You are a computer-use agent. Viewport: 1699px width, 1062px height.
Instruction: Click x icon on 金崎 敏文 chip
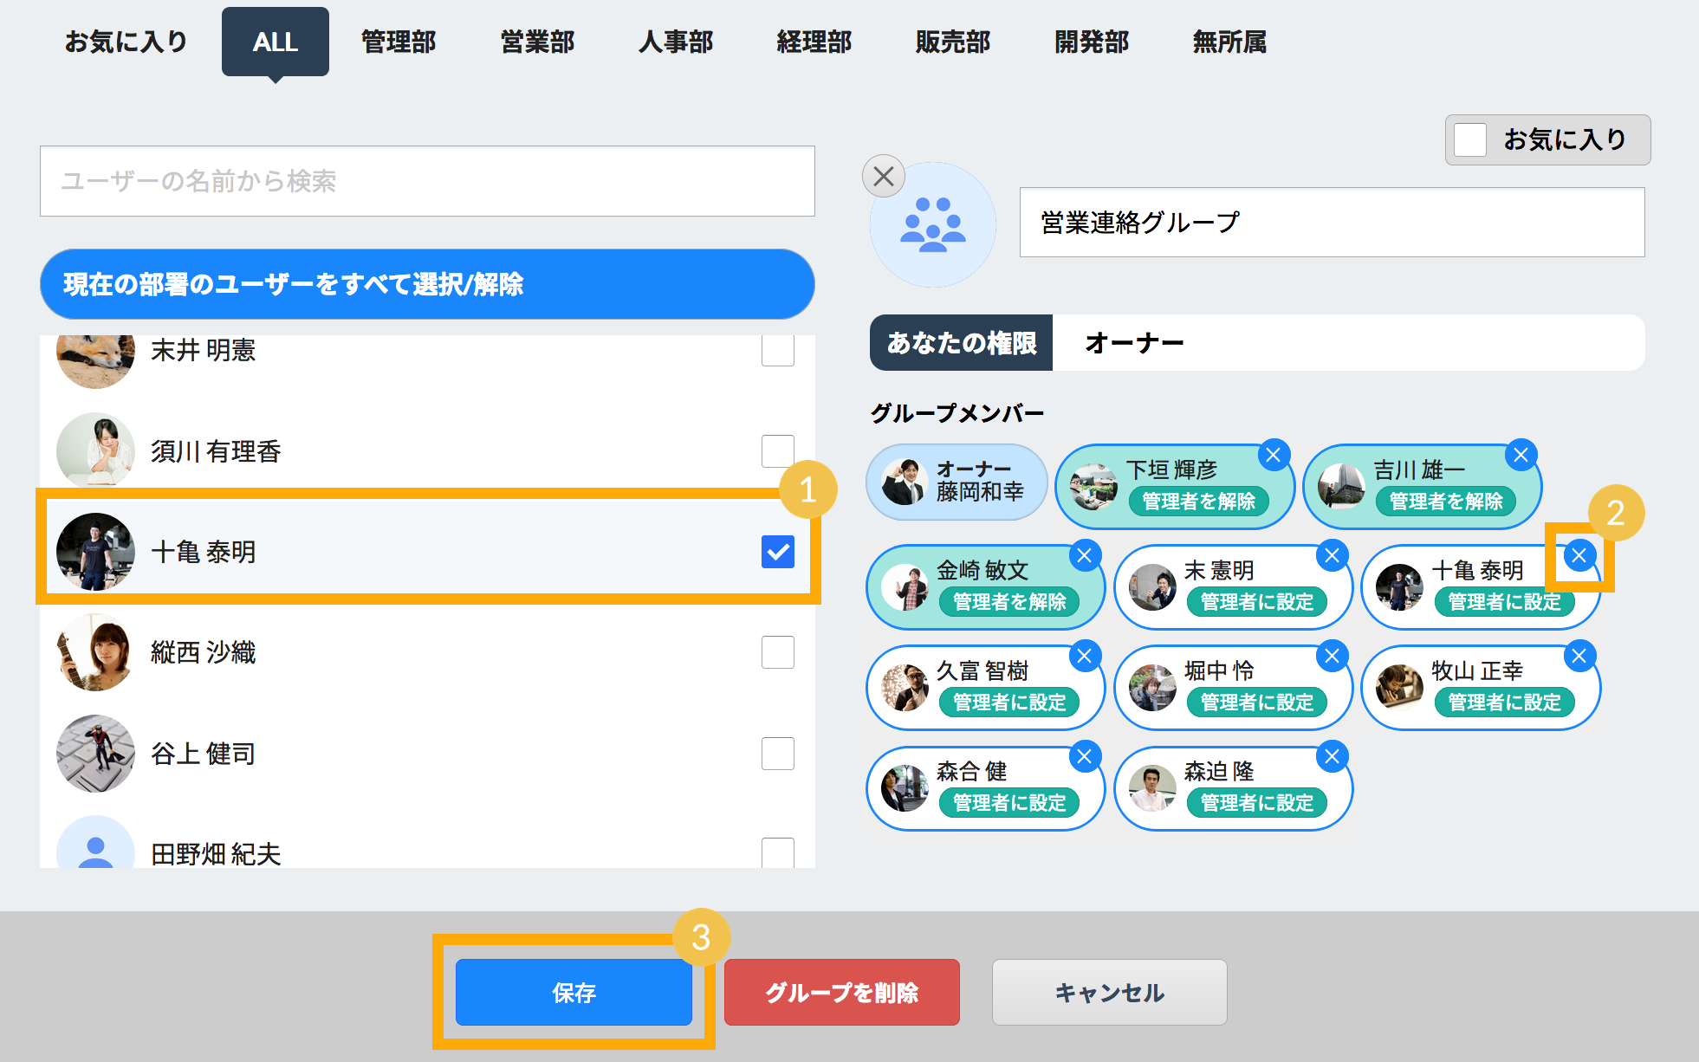pyautogui.click(x=1085, y=555)
